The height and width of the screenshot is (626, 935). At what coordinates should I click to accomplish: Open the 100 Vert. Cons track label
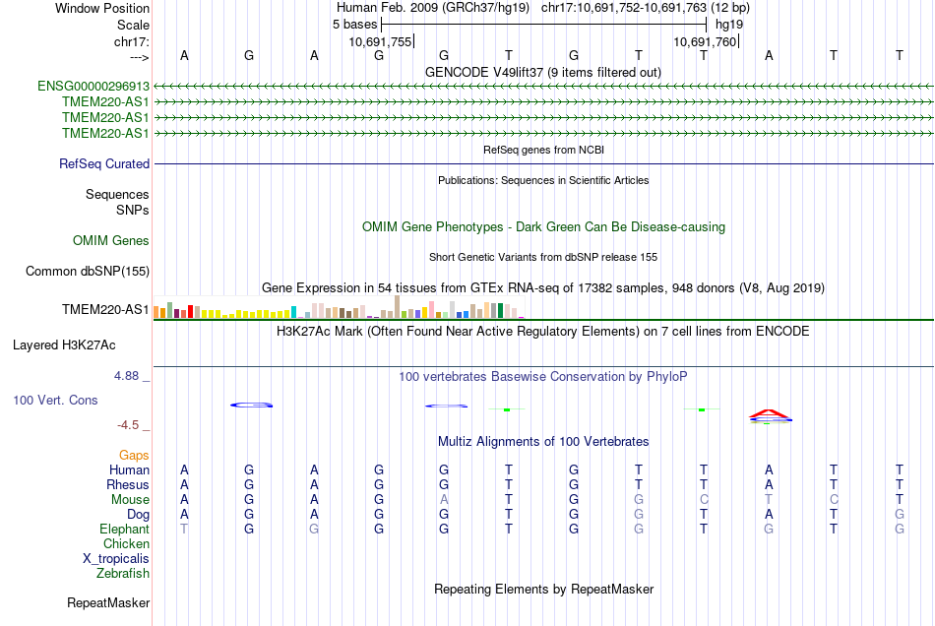[x=55, y=400]
